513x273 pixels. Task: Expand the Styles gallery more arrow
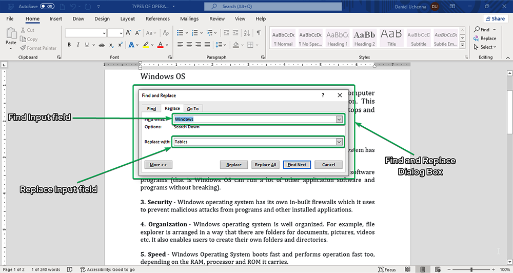(462, 47)
